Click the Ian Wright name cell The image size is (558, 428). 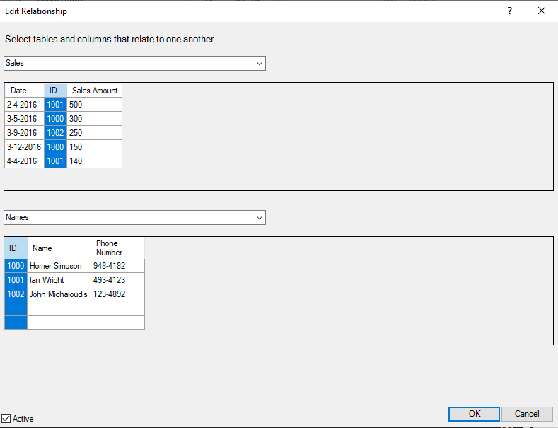click(59, 280)
